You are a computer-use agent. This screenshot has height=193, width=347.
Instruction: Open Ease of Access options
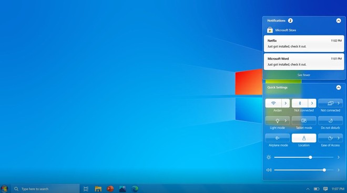(330, 138)
